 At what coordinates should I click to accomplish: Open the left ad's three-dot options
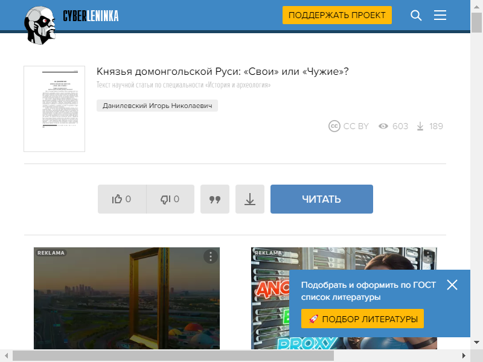pyautogui.click(x=210, y=256)
